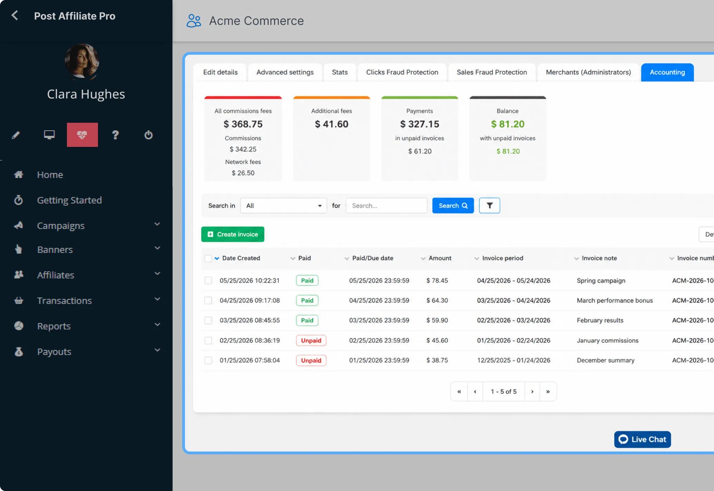Viewport: 714px width, 491px height.
Task: Select the 05/25/2026 10:22:31 invoice checkbox
Action: 208,280
